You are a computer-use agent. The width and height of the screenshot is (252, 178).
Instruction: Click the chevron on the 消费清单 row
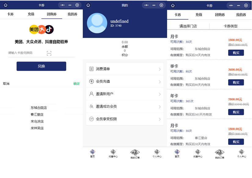pyautogui.click(x=159, y=69)
